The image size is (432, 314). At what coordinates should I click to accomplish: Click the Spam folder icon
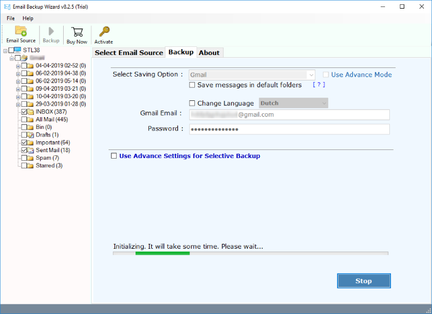click(31, 158)
